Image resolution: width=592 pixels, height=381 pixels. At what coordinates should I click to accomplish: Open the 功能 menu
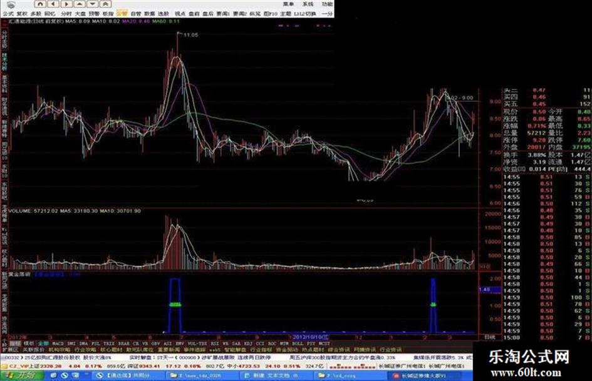[x=327, y=4]
